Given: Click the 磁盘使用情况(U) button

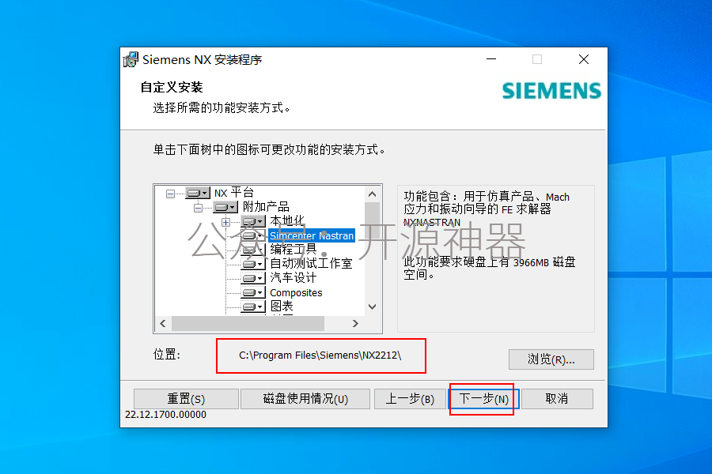Looking at the screenshot, I should 305,399.
